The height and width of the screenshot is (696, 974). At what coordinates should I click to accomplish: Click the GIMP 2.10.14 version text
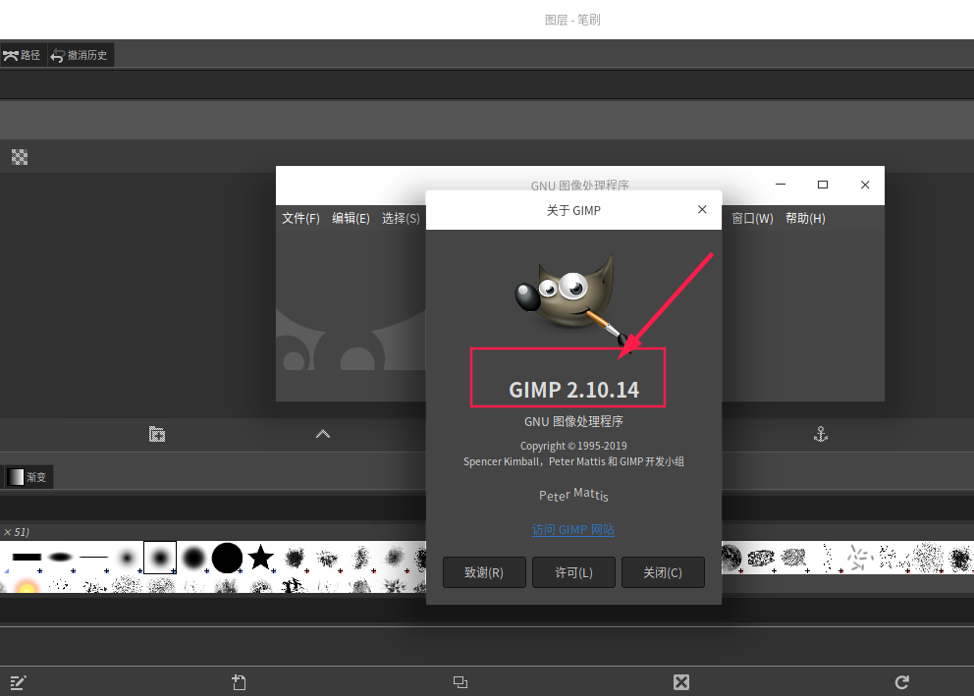click(573, 390)
